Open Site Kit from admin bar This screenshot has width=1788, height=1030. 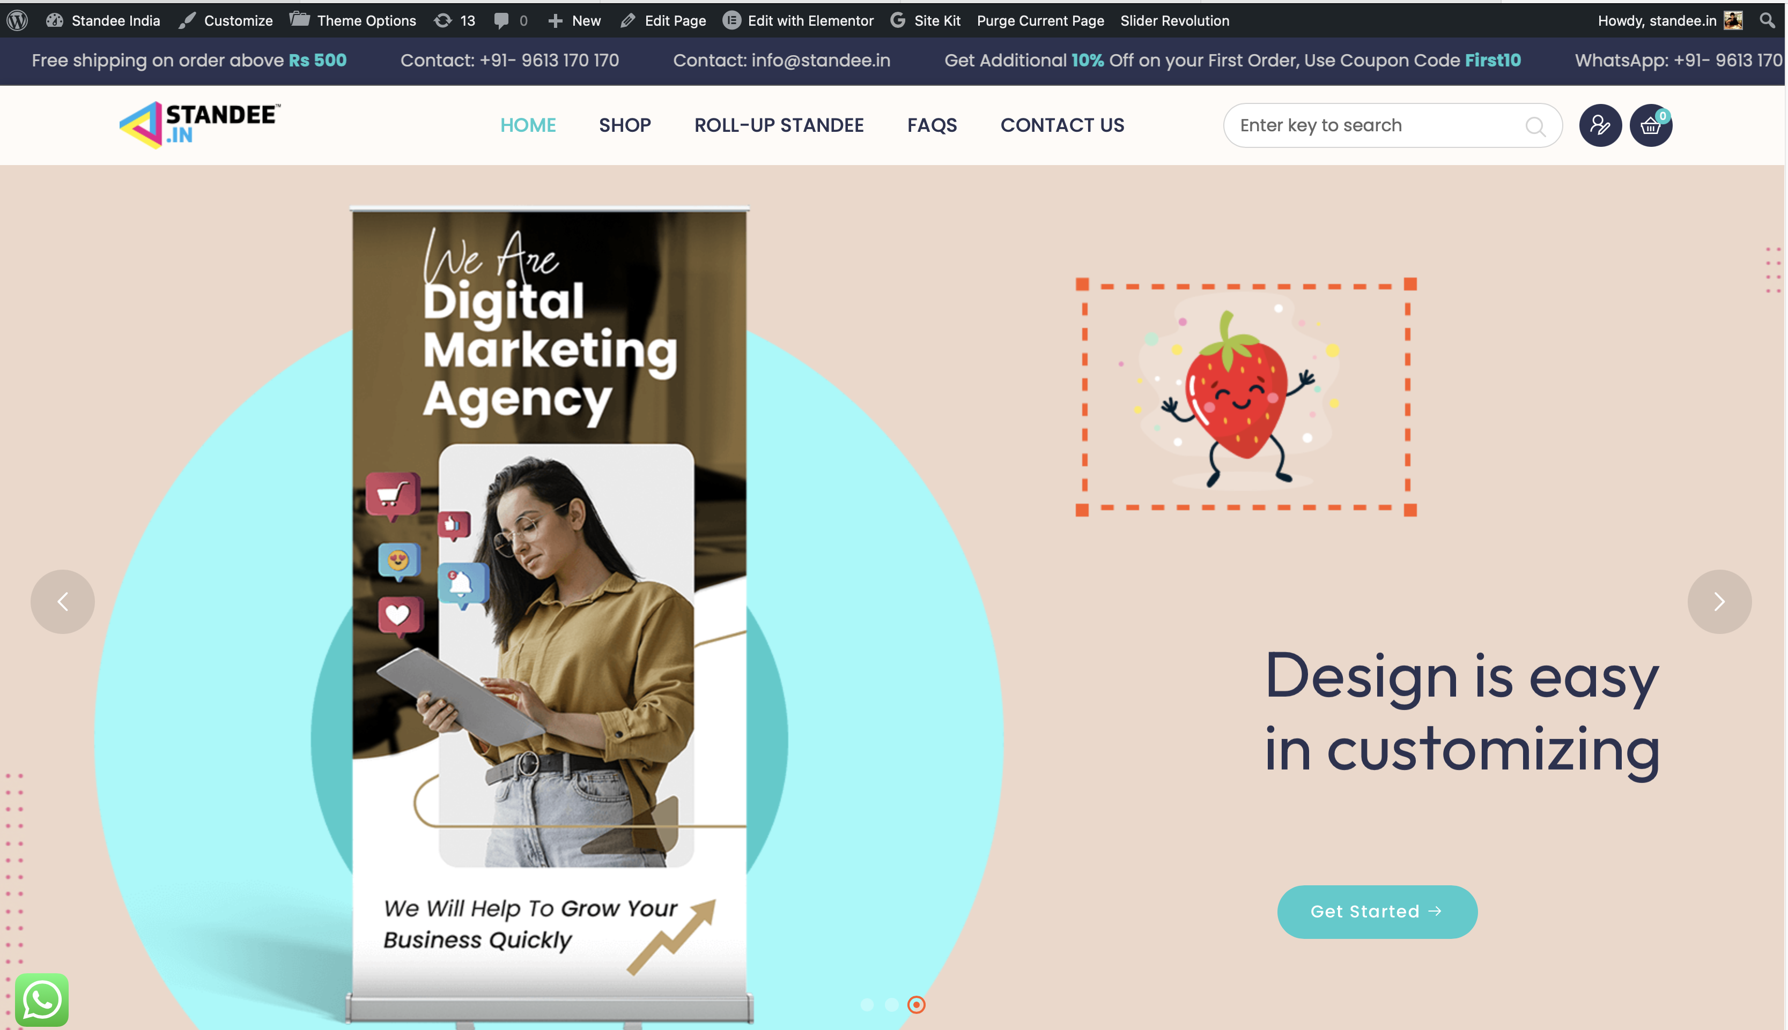(x=926, y=20)
